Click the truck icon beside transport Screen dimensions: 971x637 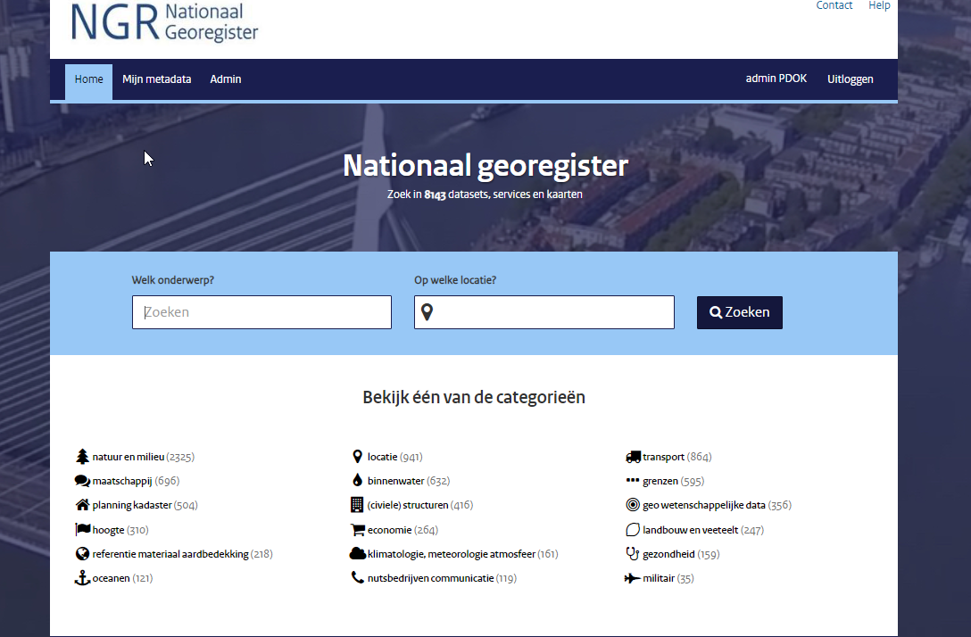click(x=633, y=457)
